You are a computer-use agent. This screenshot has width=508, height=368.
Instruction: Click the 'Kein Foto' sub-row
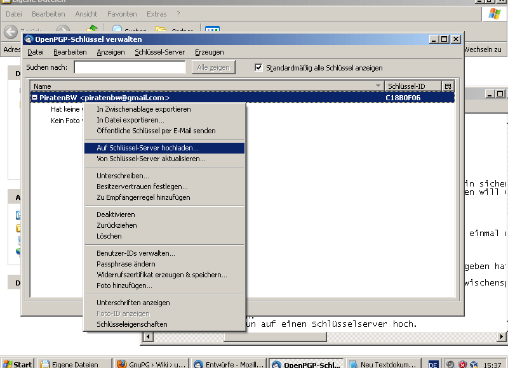point(67,121)
